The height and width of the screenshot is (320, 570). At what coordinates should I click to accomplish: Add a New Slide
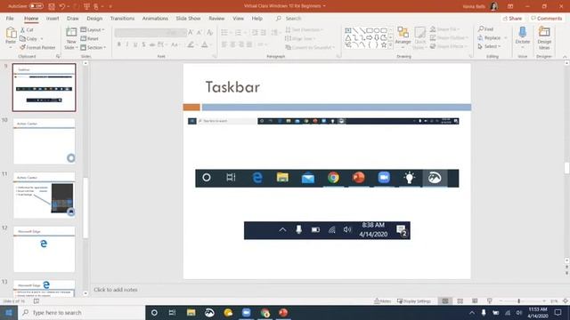(71, 38)
